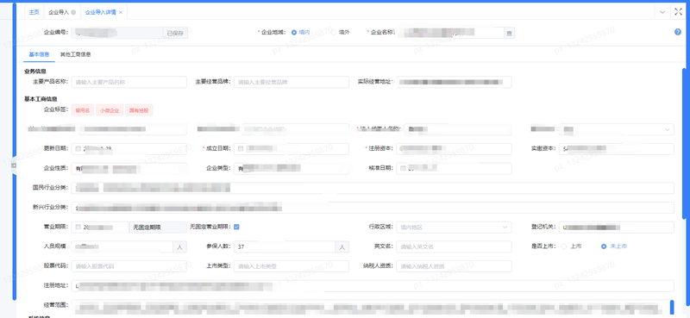Close the 企业导入详情 tab
The image size is (690, 318).
click(121, 12)
